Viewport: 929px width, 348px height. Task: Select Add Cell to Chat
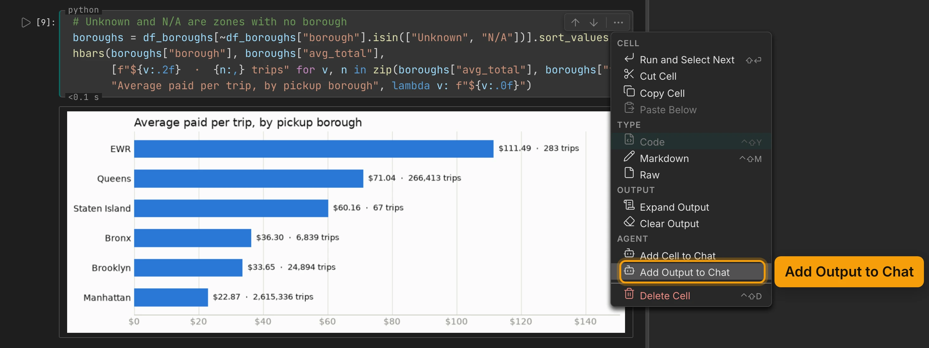pos(691,255)
